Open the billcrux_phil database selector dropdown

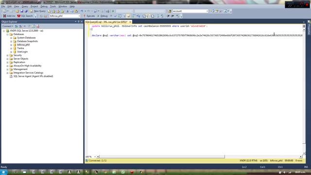[x=79, y=16]
